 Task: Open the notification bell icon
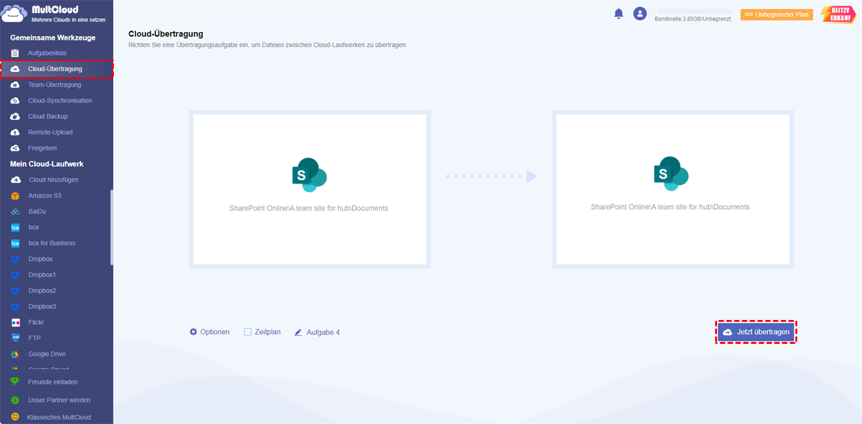pyautogui.click(x=619, y=14)
